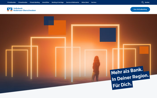This screenshot has width=157, height=98.
Task: Click the Suchen search label
Action: (x=147, y=2)
